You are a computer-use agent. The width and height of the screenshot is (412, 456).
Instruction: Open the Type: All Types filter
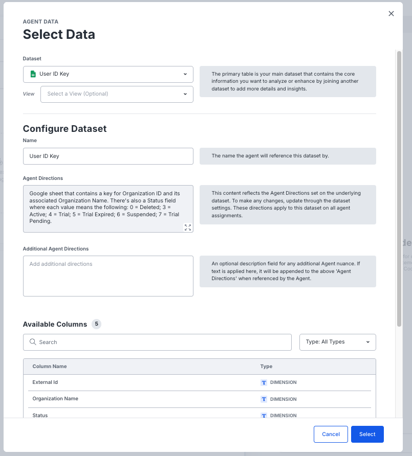click(x=337, y=342)
